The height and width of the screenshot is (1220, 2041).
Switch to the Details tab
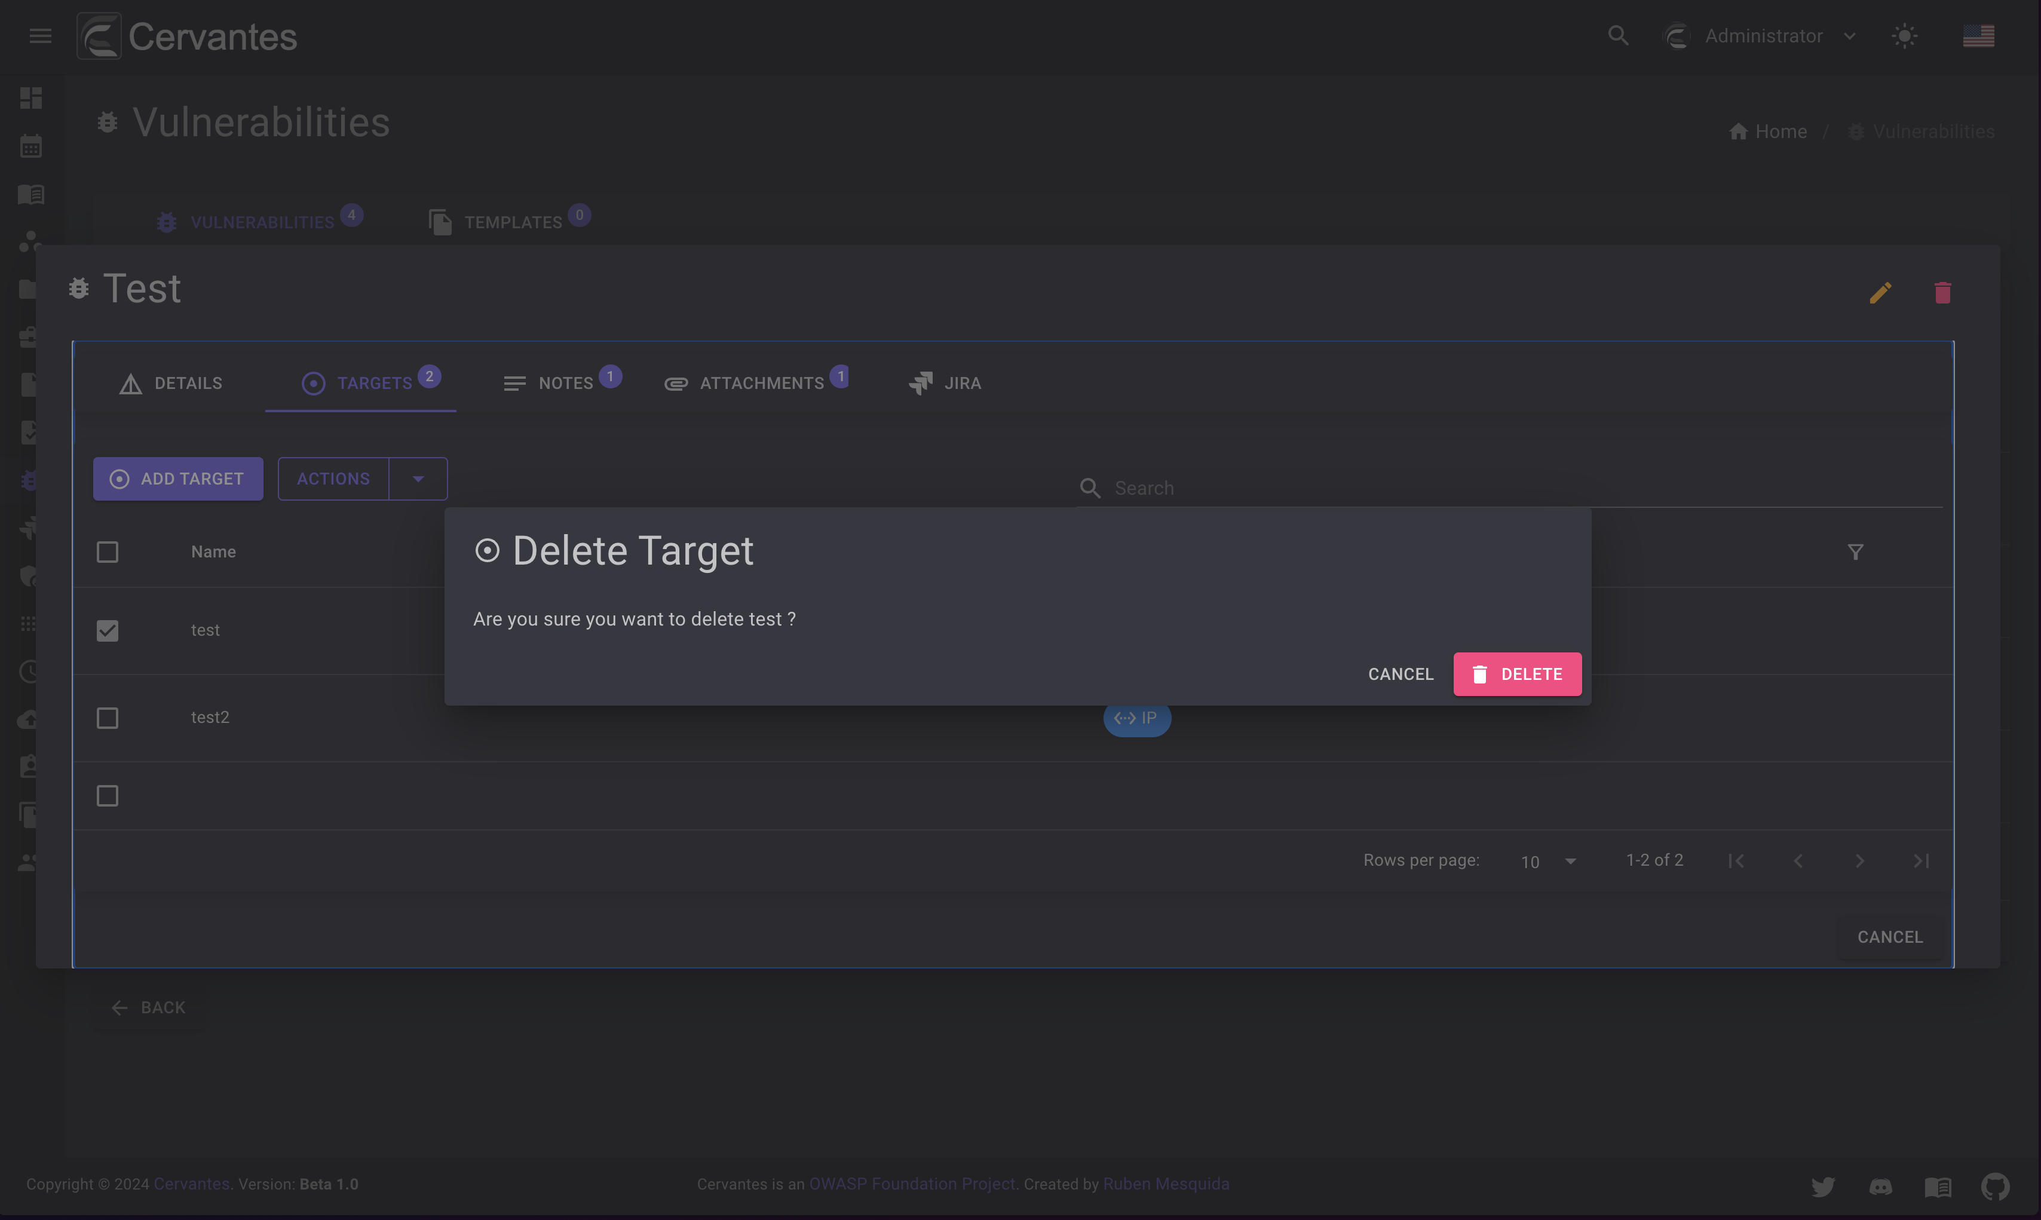(171, 383)
